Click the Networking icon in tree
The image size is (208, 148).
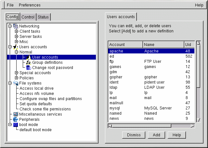pyautogui.click(x=16, y=26)
